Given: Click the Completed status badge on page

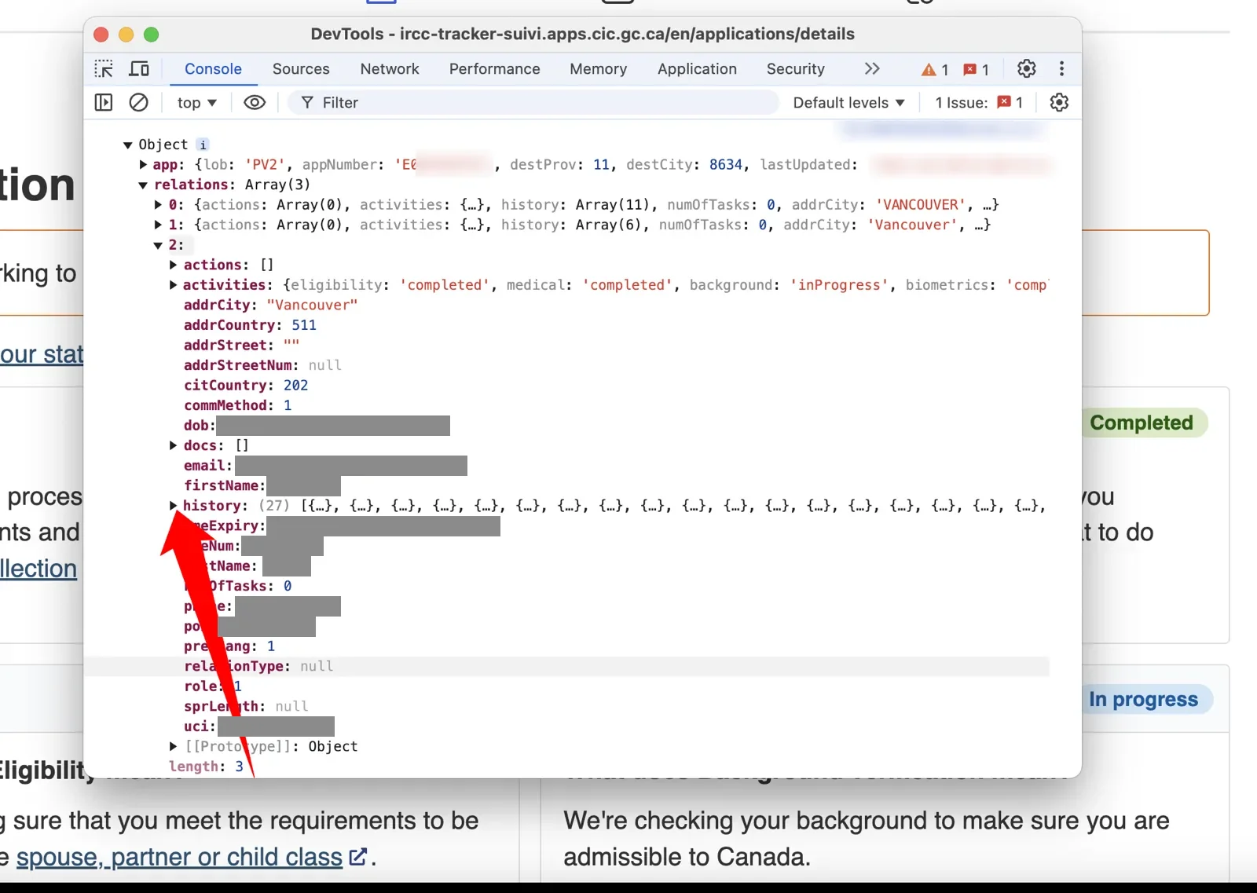Looking at the screenshot, I should click(1141, 423).
